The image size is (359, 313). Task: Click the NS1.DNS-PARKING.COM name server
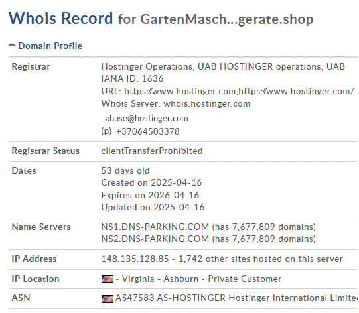coord(155,227)
